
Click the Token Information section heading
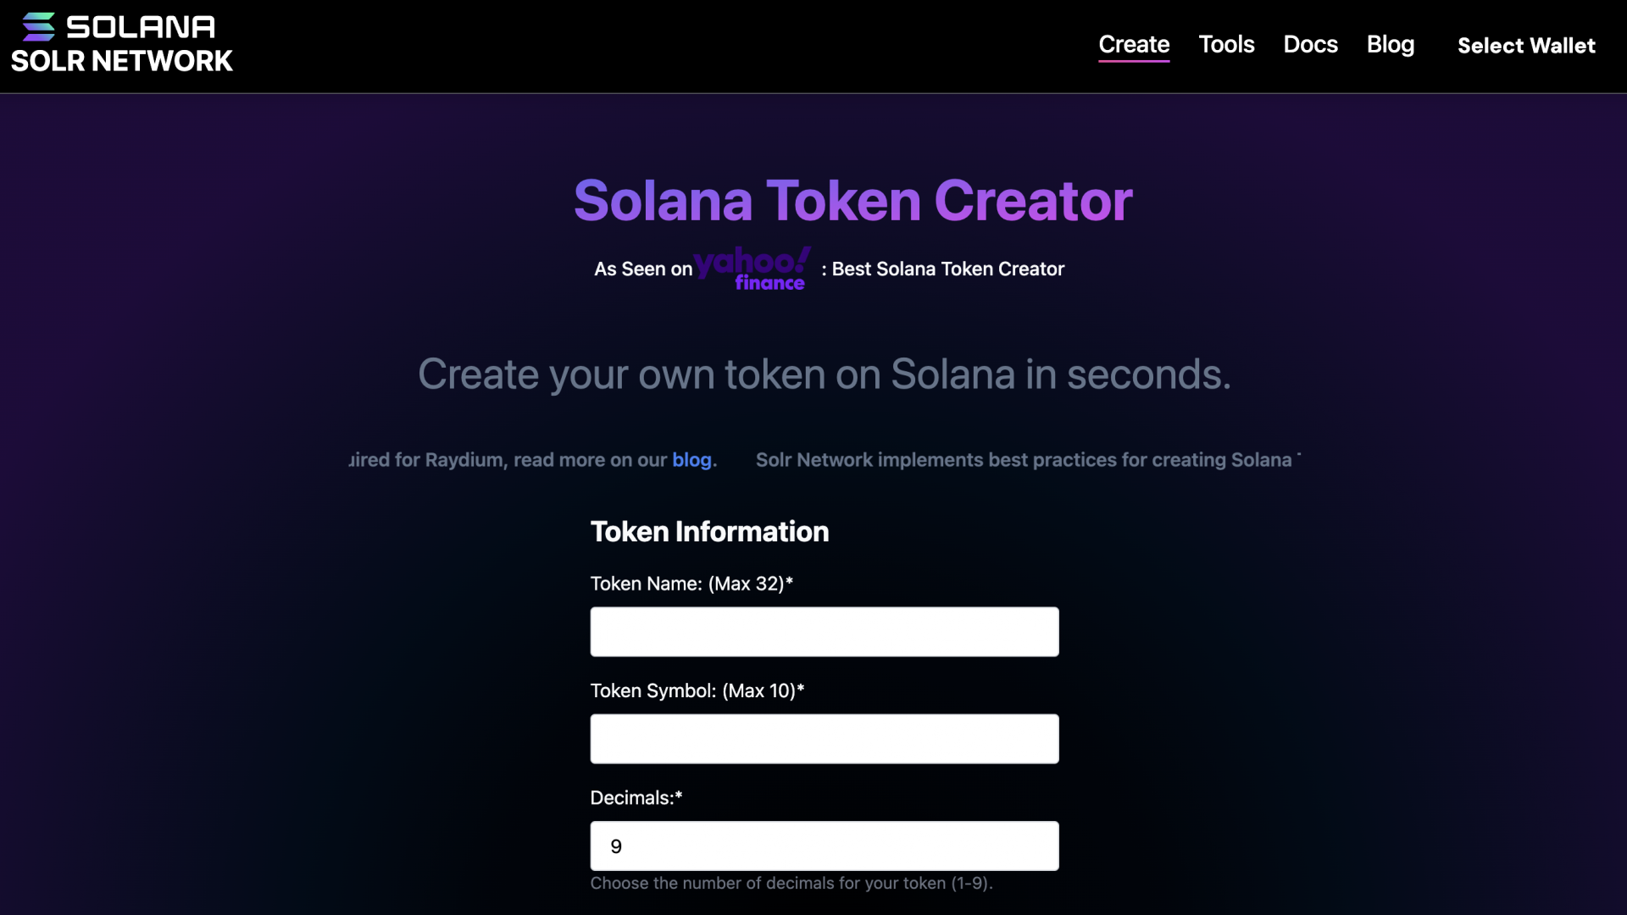click(x=709, y=532)
